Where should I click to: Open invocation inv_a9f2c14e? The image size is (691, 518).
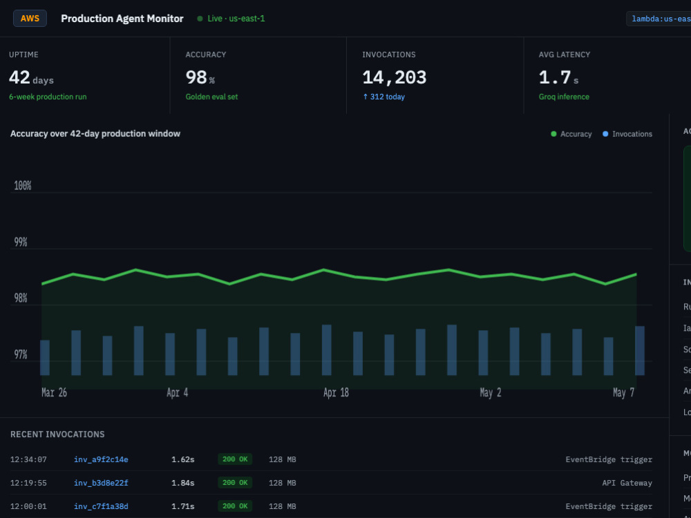pos(101,459)
